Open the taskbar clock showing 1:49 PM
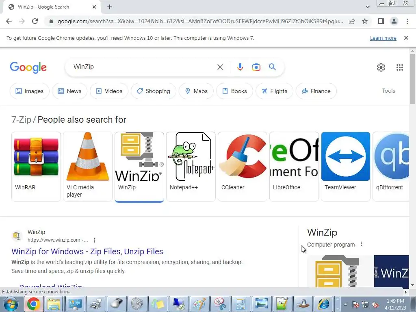The image size is (416, 312). tap(395, 304)
